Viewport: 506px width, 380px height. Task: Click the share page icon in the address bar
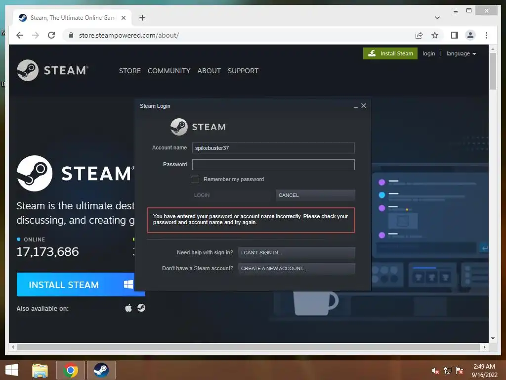(419, 35)
